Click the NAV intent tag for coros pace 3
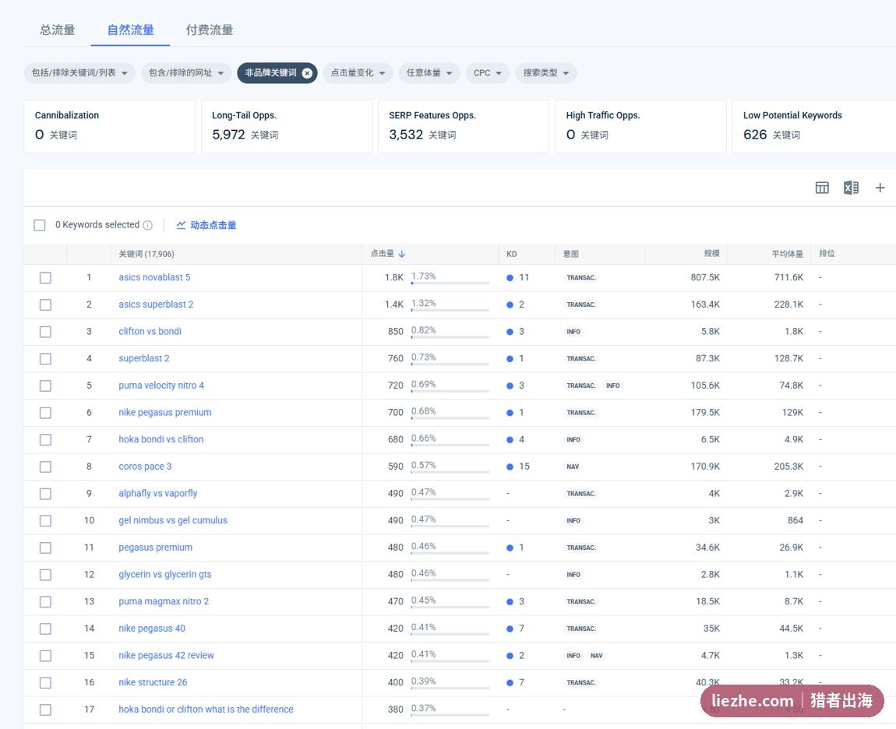Image resolution: width=896 pixels, height=729 pixels. (573, 467)
